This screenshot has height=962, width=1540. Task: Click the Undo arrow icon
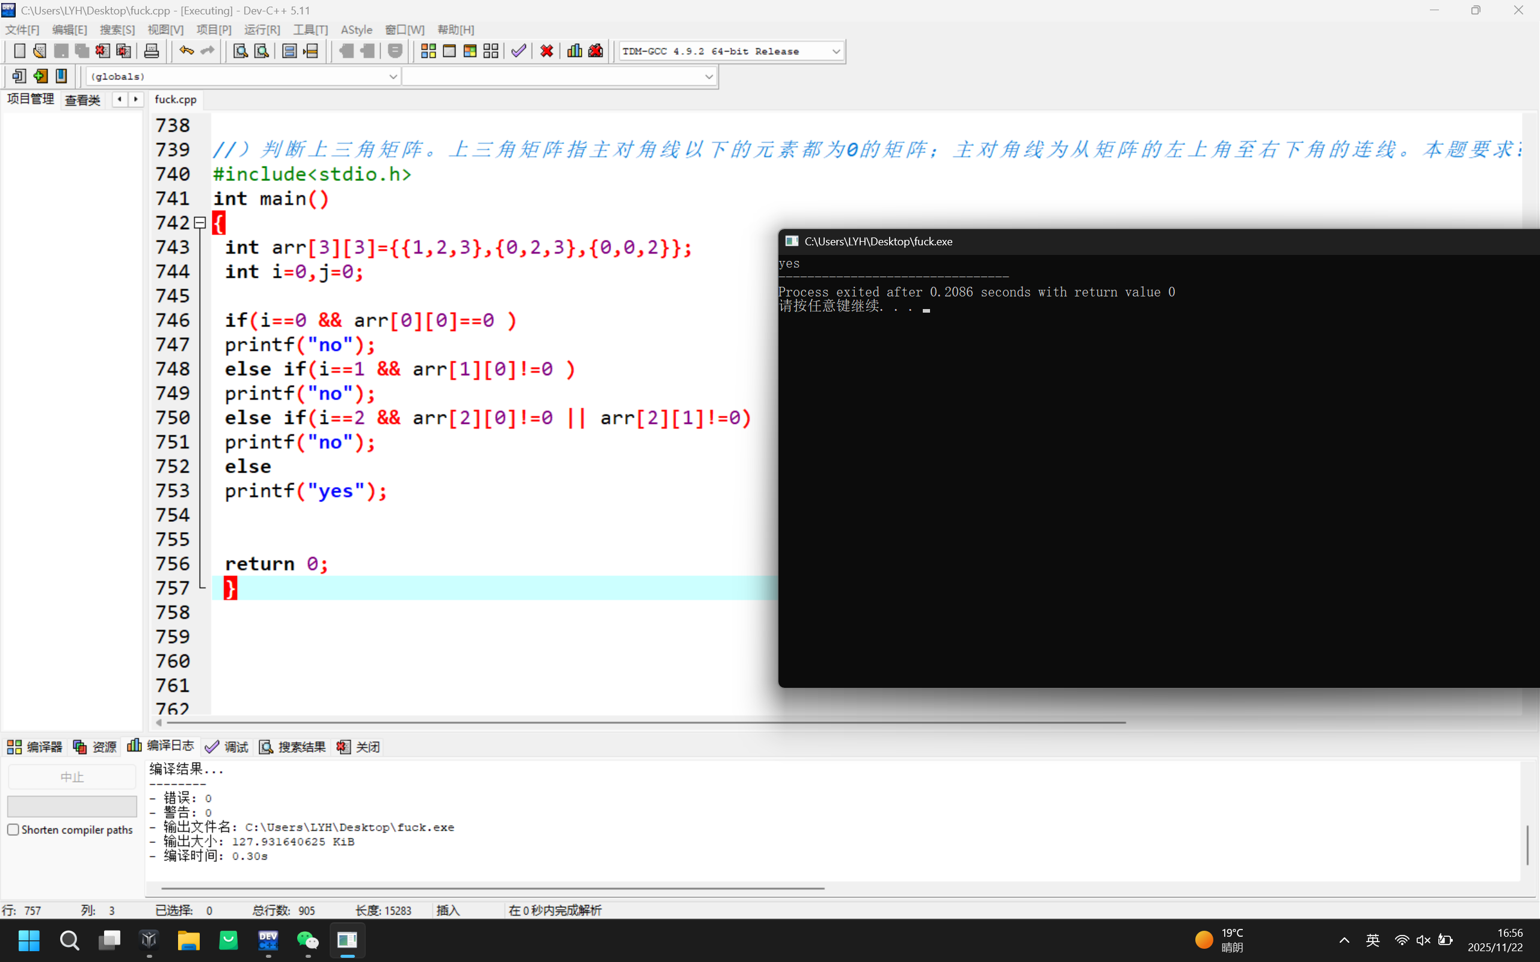tap(186, 51)
